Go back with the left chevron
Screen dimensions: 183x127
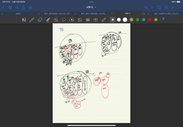click(x=3, y=7)
